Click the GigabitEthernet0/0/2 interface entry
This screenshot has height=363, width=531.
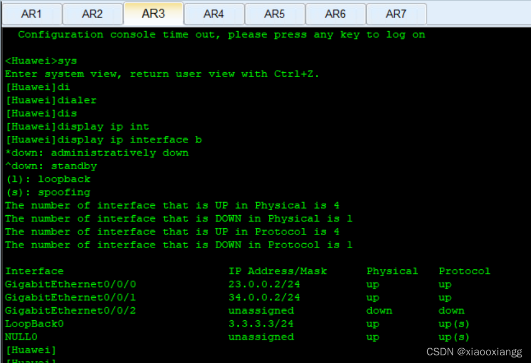pyautogui.click(x=71, y=310)
